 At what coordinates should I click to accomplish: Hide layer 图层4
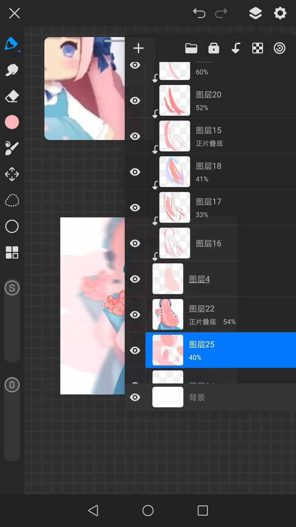coord(135,279)
